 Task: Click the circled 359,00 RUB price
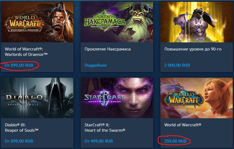[175, 141]
